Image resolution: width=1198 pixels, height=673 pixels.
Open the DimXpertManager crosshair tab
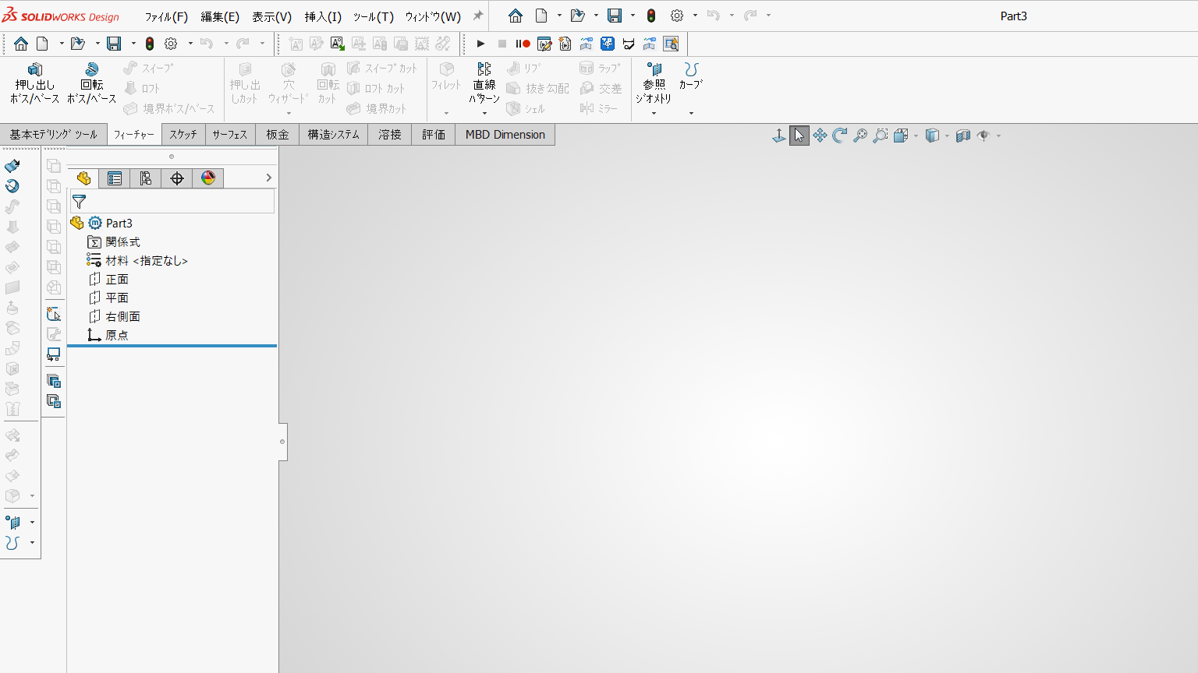click(x=177, y=178)
